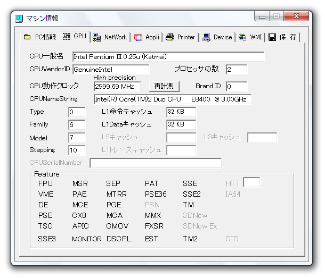Click the MONITOR feature label
Viewport: 325px width, 278px height.
coord(87,239)
